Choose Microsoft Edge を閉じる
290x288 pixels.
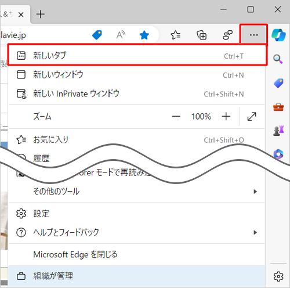pos(137,254)
